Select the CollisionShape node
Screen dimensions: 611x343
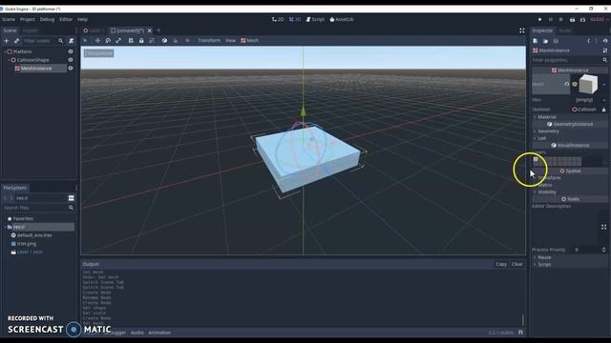click(x=33, y=60)
